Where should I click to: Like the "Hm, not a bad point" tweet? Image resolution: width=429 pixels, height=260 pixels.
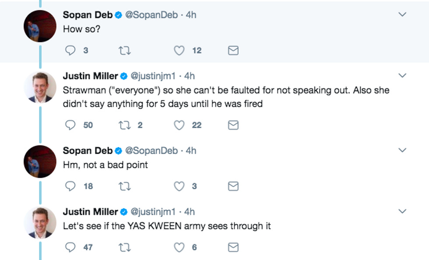click(x=179, y=186)
